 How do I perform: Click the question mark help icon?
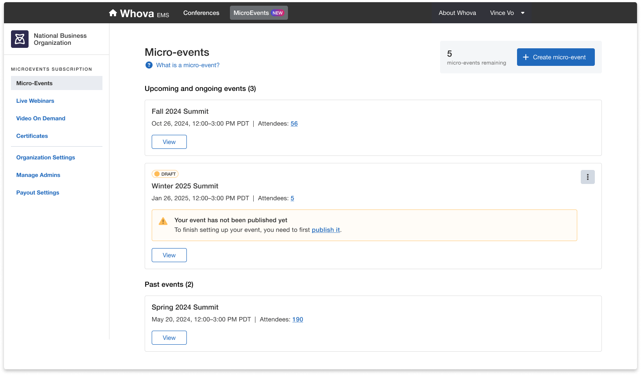tap(149, 65)
